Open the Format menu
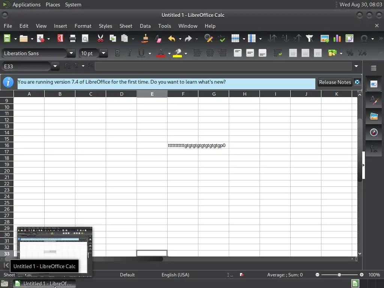Viewport: 384px width, 288px height. 83,26
